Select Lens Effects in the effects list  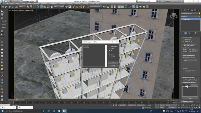coord(86,47)
